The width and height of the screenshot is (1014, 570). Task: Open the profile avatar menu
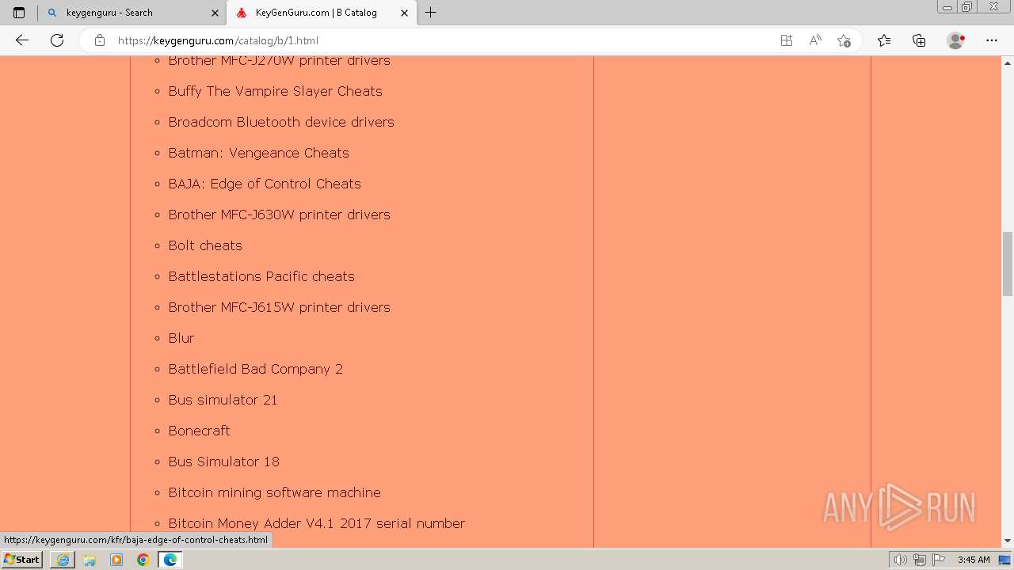955,40
